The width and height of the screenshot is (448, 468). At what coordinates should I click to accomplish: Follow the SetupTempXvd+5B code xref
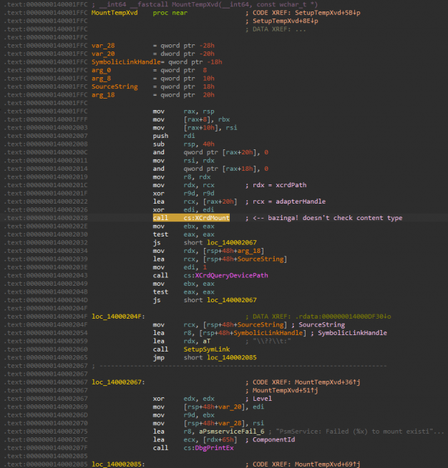[328, 13]
